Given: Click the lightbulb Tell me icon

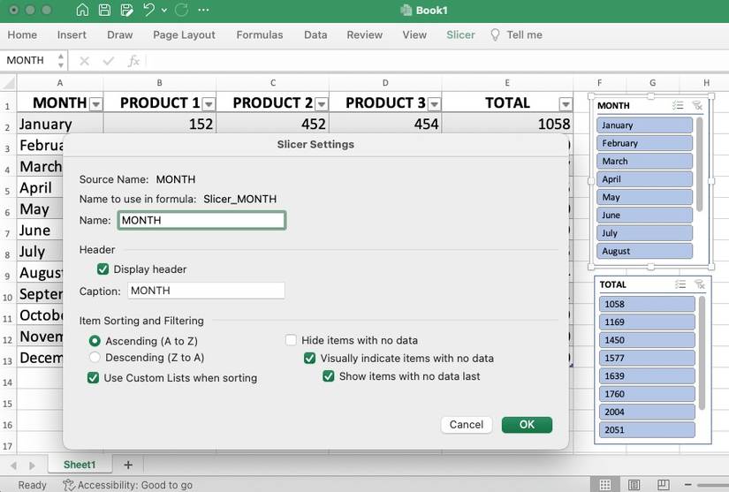Looking at the screenshot, I should (496, 35).
